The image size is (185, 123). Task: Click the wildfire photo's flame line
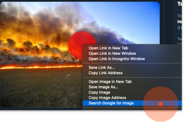coord(41,67)
